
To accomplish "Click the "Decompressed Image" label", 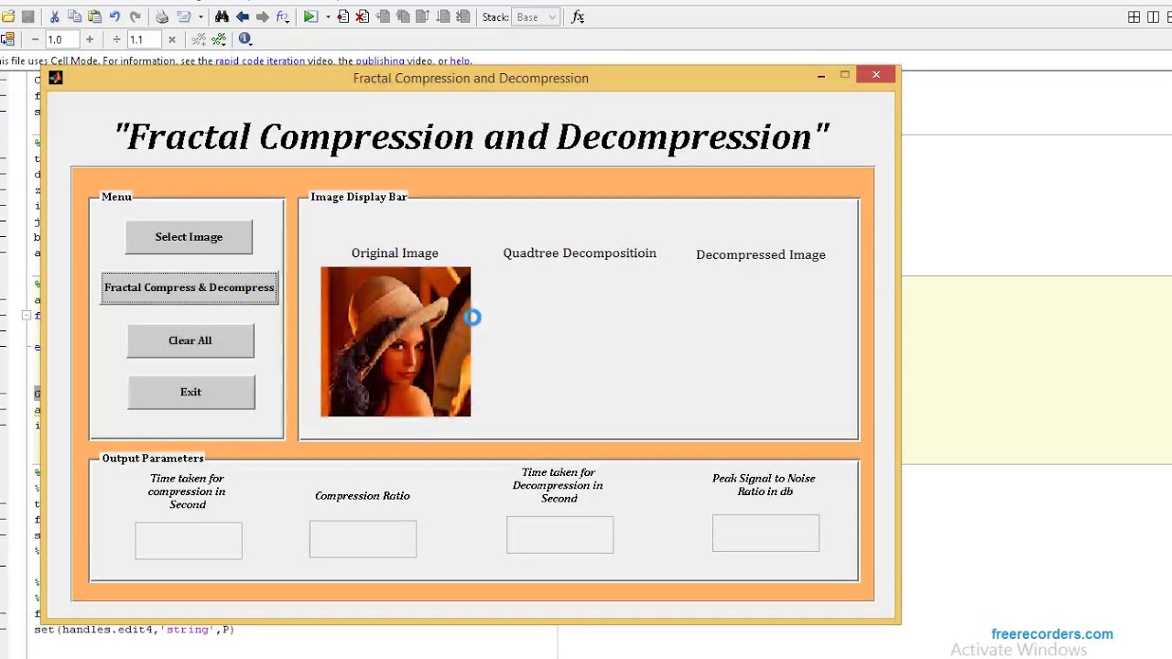I will 761,255.
